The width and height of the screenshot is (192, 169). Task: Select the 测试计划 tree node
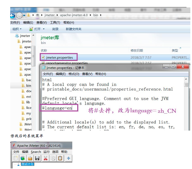point(27,164)
